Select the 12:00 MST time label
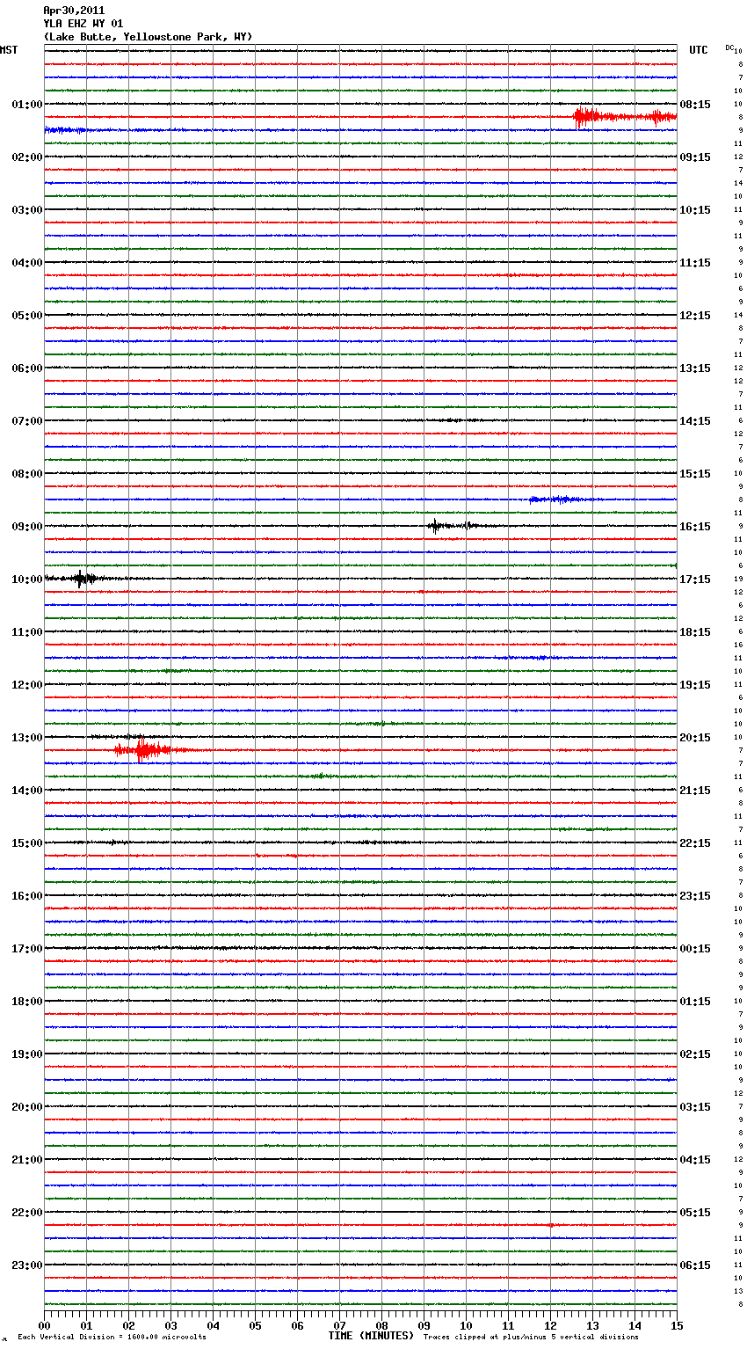747x1349 pixels. pyautogui.click(x=27, y=685)
